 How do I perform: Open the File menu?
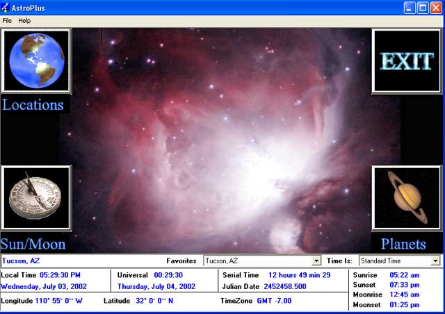point(7,21)
